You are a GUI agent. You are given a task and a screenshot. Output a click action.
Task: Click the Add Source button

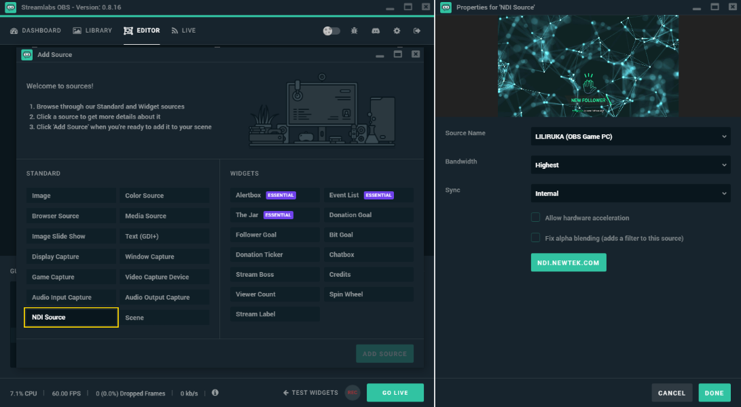384,353
